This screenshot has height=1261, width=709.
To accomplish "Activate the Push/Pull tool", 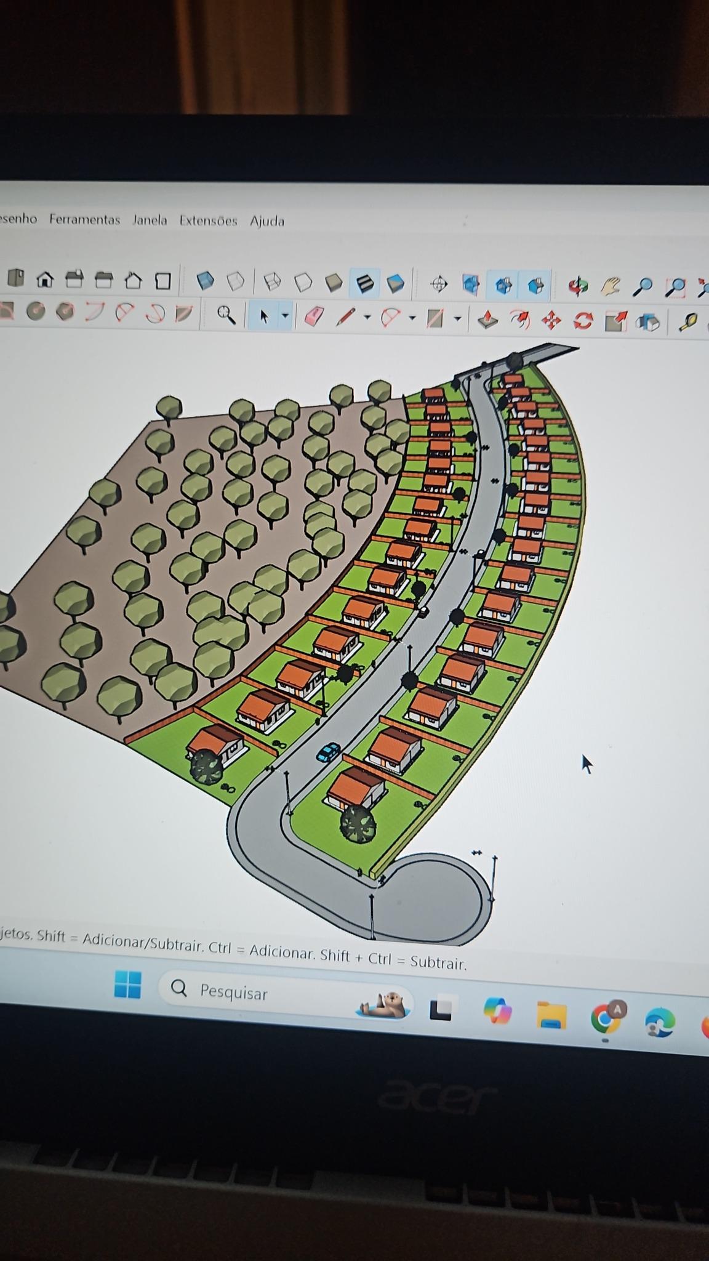I will (487, 320).
